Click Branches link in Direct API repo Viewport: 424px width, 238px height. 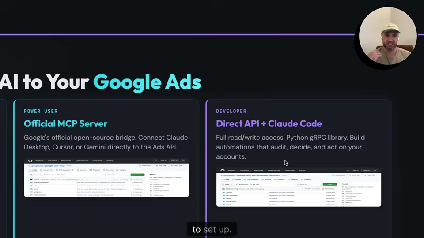242,184
